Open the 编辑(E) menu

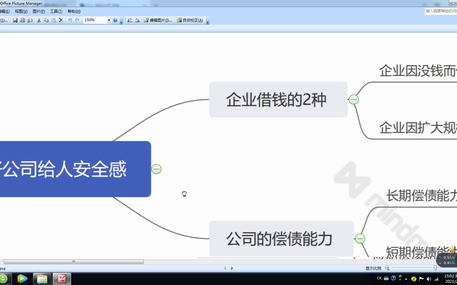pos(4,11)
